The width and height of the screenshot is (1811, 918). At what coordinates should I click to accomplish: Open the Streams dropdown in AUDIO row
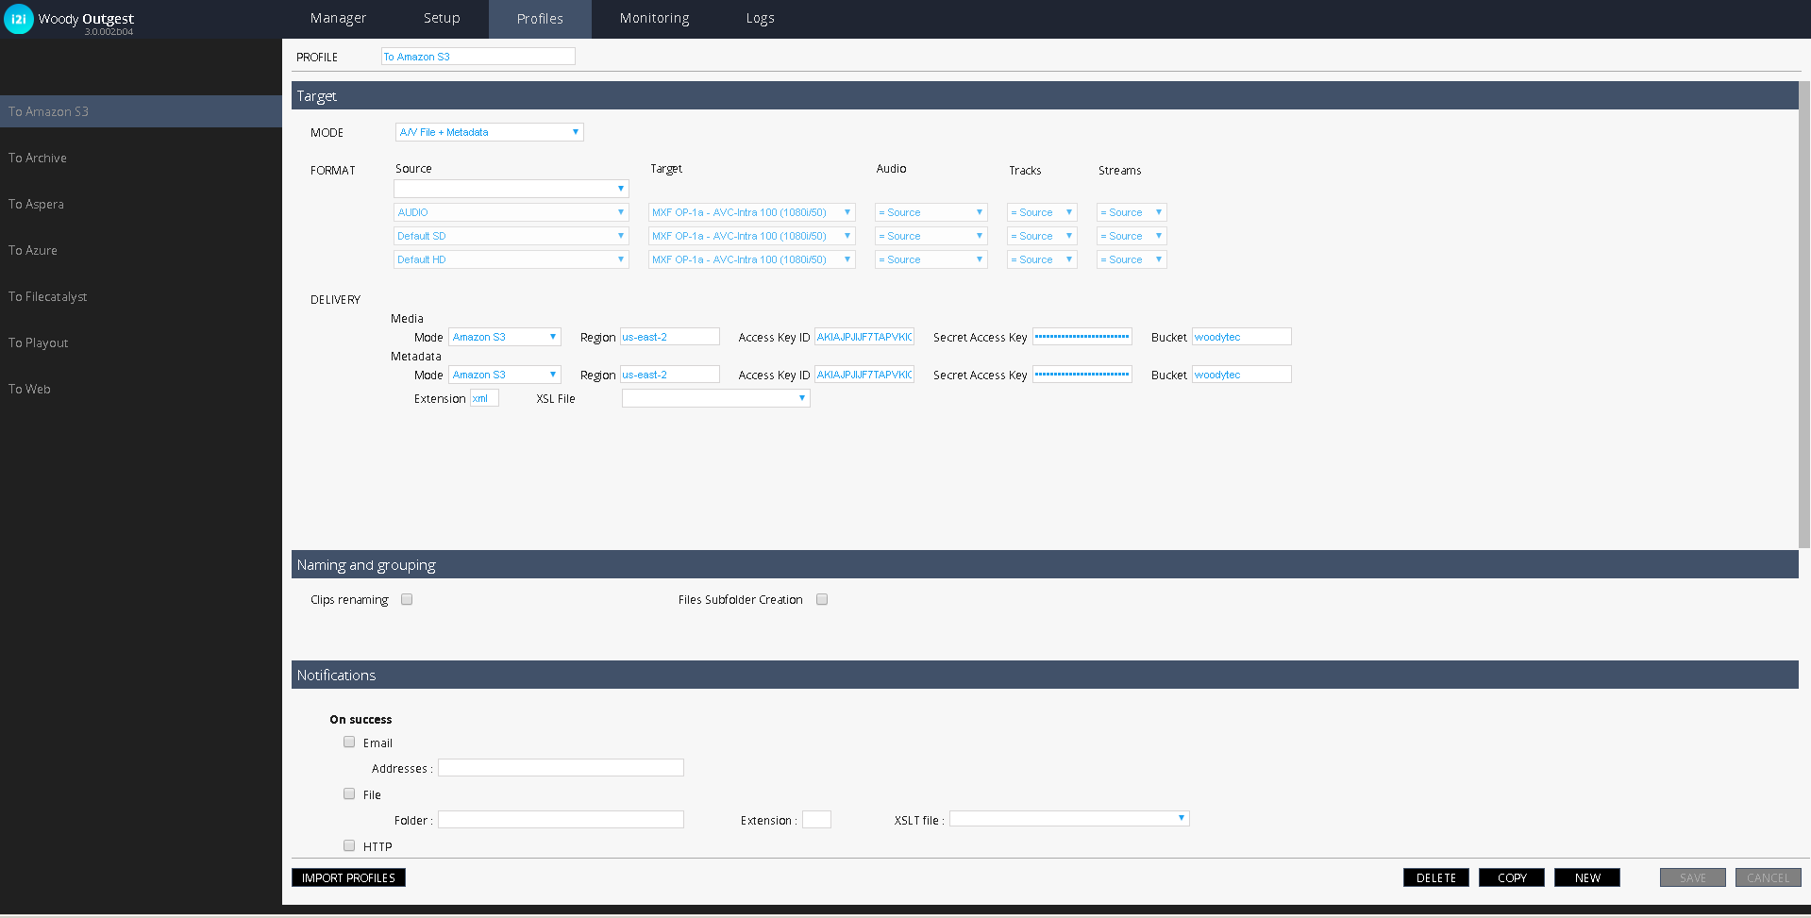coord(1132,212)
